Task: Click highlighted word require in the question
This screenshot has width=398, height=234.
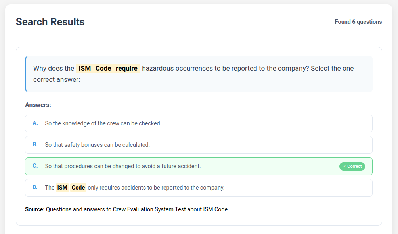Action: tap(126, 69)
